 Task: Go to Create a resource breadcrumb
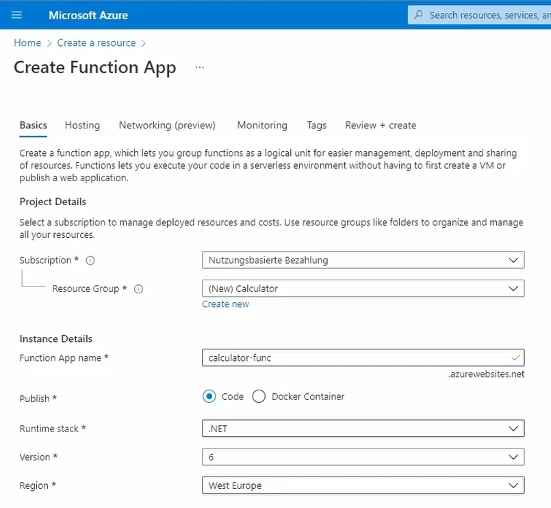tap(97, 43)
